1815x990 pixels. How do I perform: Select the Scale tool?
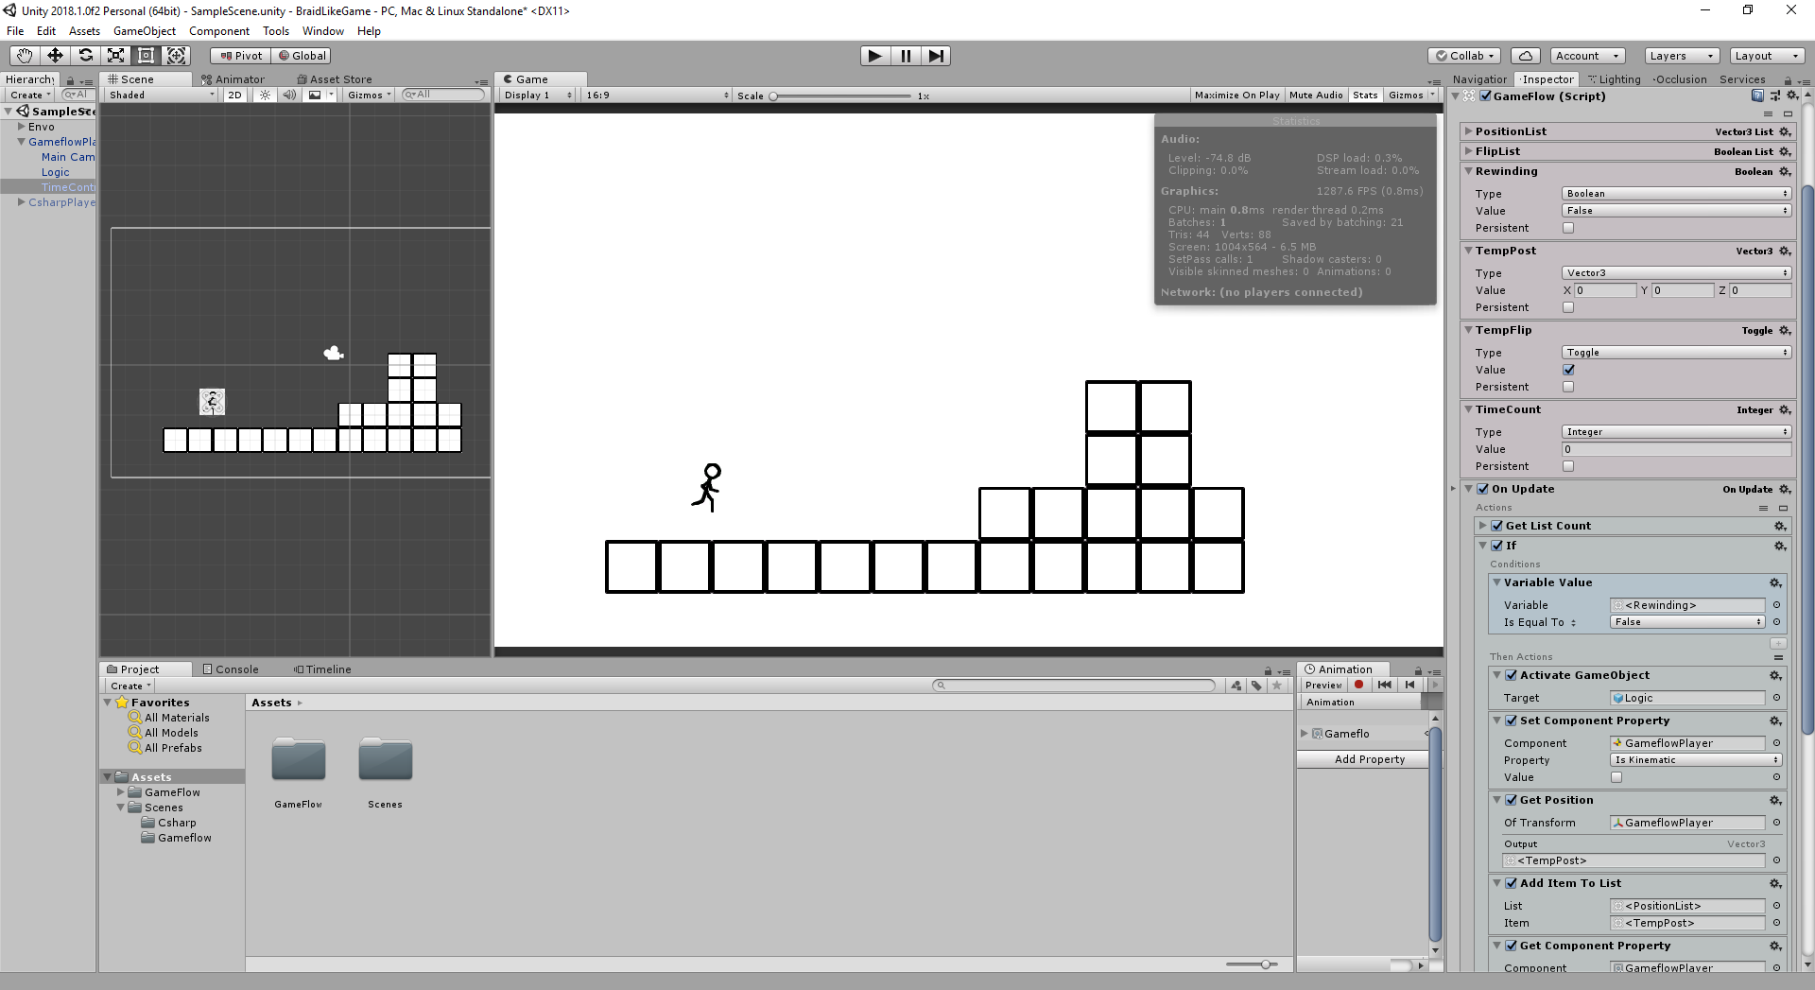coord(115,56)
